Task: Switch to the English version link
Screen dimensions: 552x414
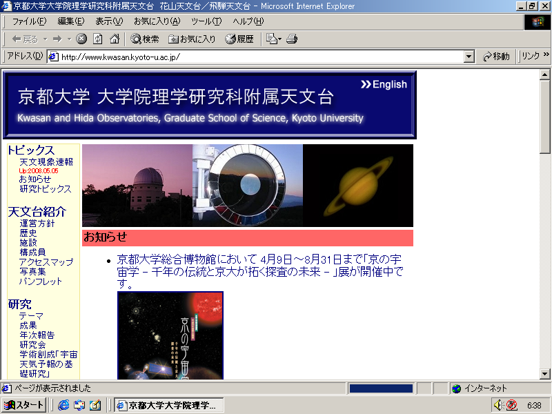Action: pyautogui.click(x=384, y=84)
